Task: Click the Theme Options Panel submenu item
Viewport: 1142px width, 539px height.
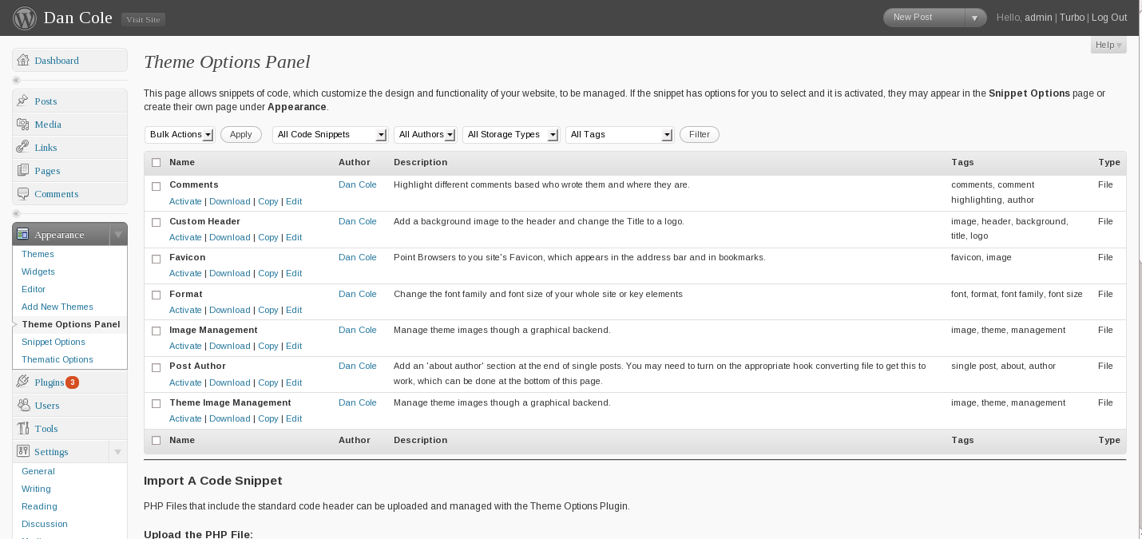Action: point(71,324)
